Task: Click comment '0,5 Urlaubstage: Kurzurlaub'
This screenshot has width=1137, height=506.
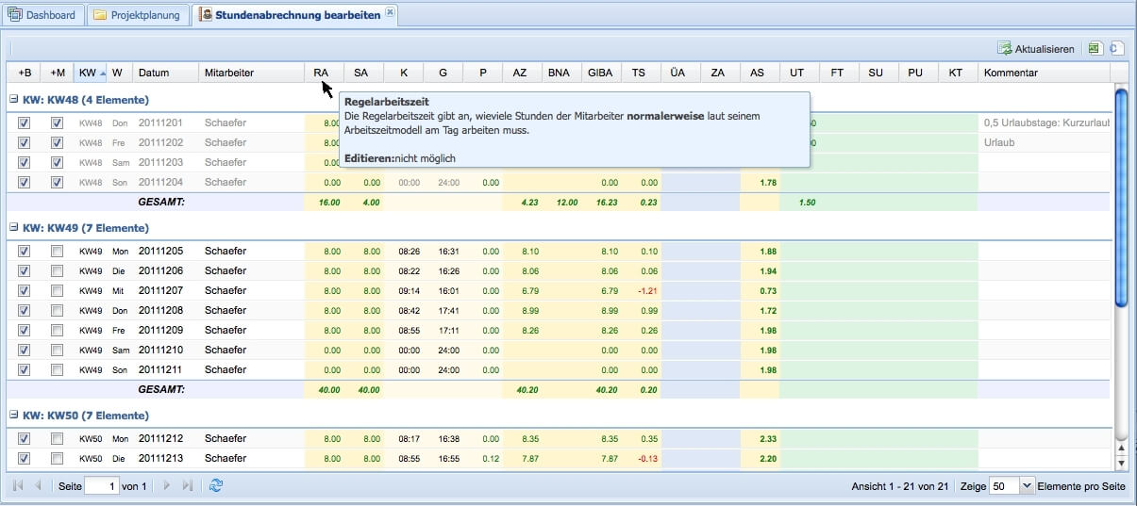Action: coord(1045,122)
